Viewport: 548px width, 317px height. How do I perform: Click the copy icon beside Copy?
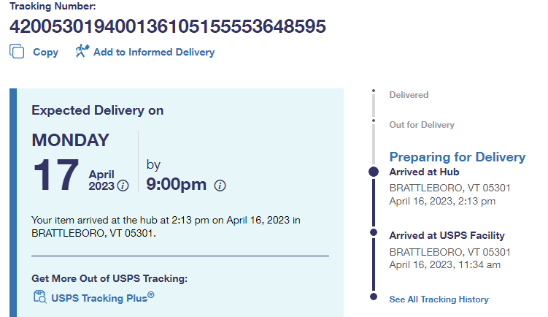17,52
